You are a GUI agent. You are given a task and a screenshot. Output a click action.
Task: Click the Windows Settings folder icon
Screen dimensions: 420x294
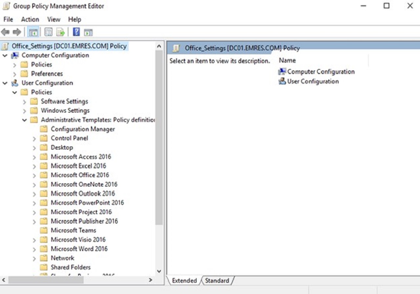coord(34,111)
